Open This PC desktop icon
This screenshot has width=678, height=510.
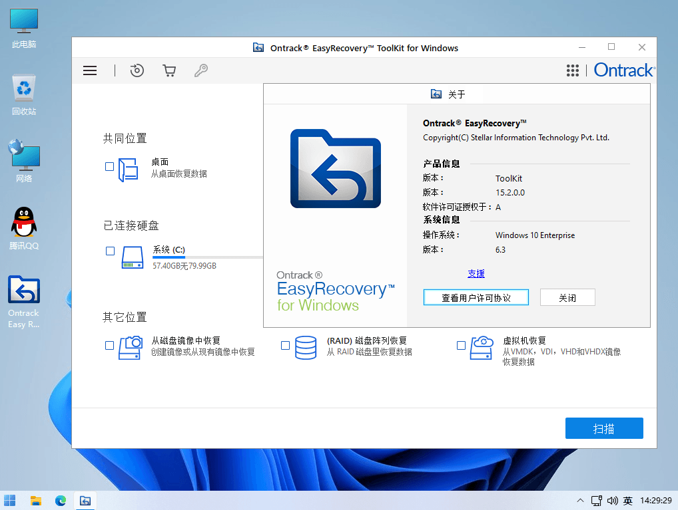pos(24,28)
